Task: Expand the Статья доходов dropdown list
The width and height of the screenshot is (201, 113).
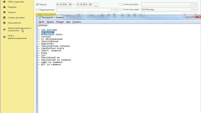Action: tap(193, 4)
